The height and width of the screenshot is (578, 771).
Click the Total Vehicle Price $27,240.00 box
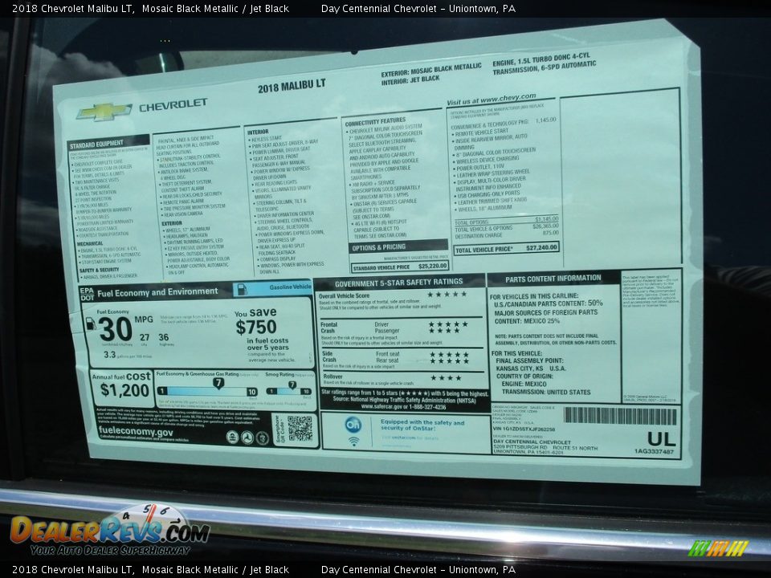pos(506,249)
